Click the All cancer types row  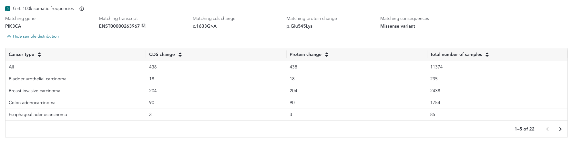pos(286,67)
